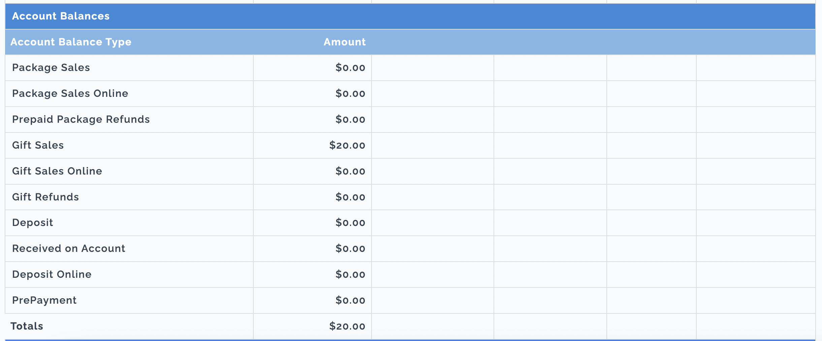The width and height of the screenshot is (822, 341).
Task: Click the Package Sales $0.00 amount
Action: (x=350, y=68)
